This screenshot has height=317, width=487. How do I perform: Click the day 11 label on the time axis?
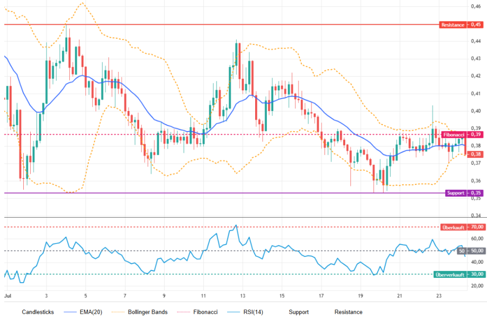click(203, 296)
